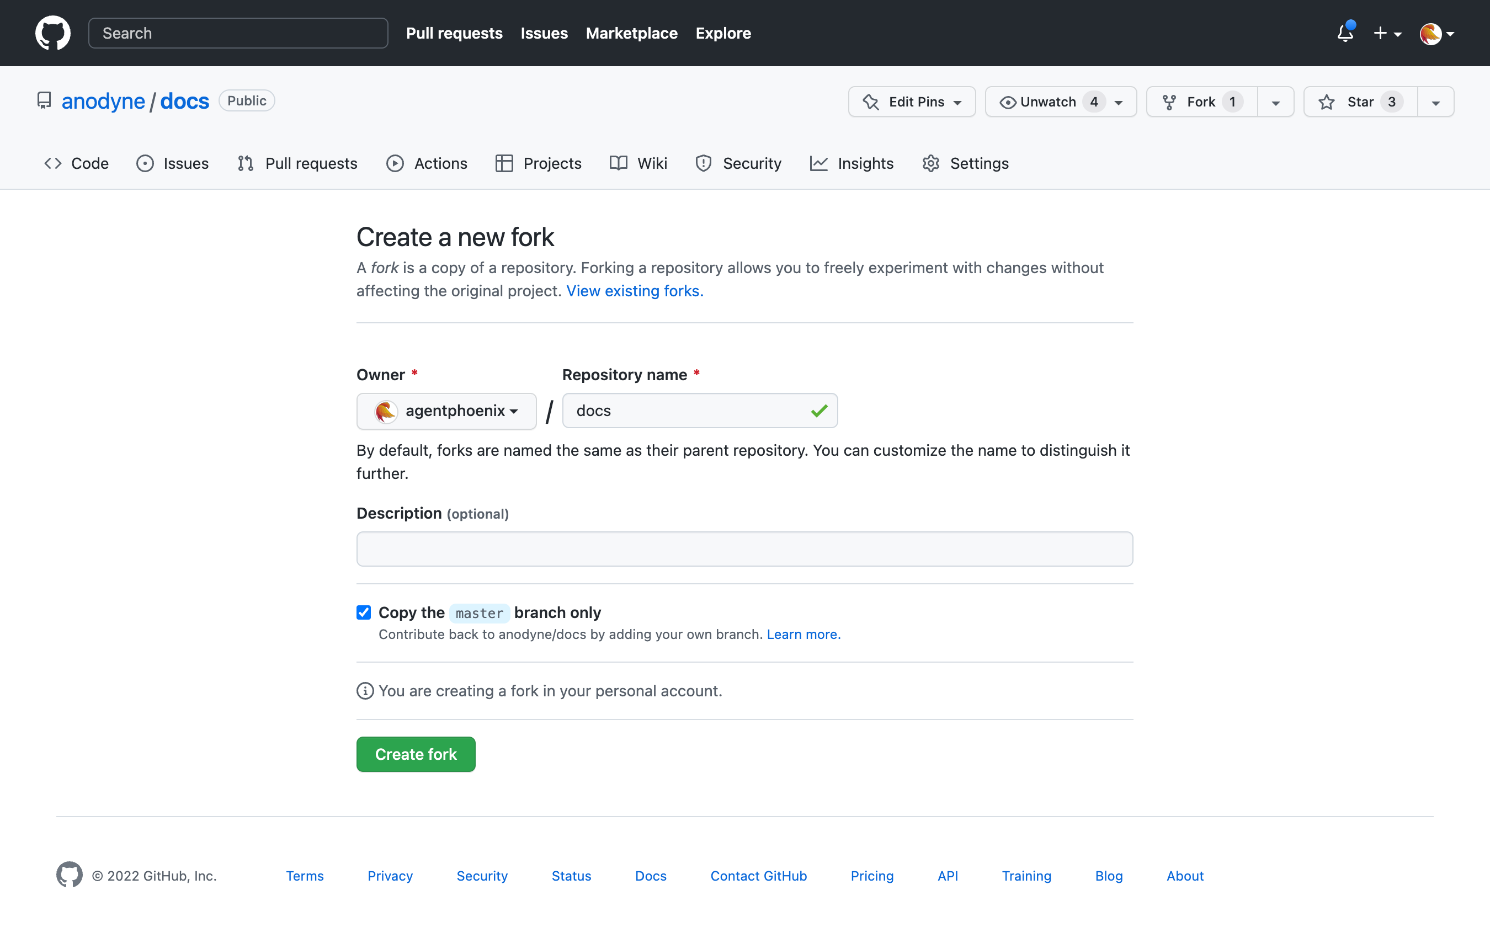Viewport: 1490px width, 938px height.
Task: Open the footer Security link
Action: click(x=482, y=876)
